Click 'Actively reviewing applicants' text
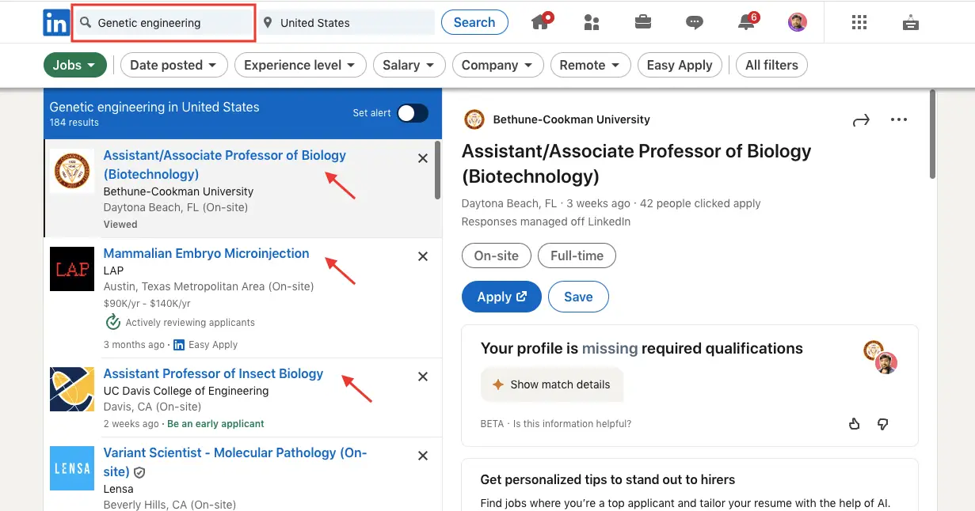Screen dimensions: 975x511 click(x=190, y=323)
